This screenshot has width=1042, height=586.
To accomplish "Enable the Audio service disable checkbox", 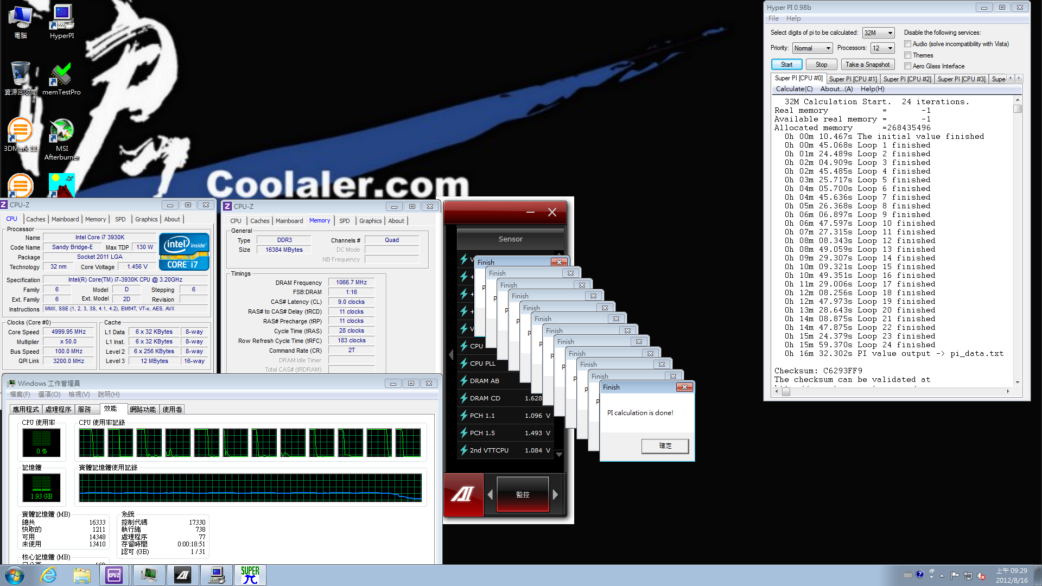I will [907, 44].
